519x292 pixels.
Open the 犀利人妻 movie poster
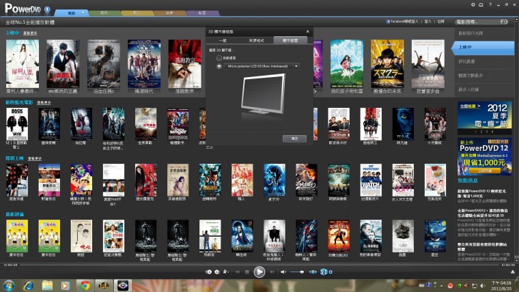[x=22, y=64]
